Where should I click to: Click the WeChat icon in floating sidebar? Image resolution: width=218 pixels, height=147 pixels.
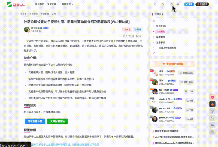click(212, 125)
